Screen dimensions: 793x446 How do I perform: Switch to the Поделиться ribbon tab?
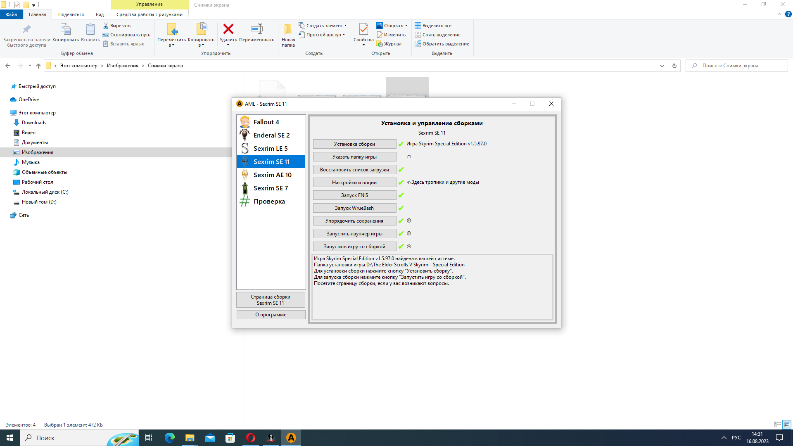pyautogui.click(x=71, y=14)
